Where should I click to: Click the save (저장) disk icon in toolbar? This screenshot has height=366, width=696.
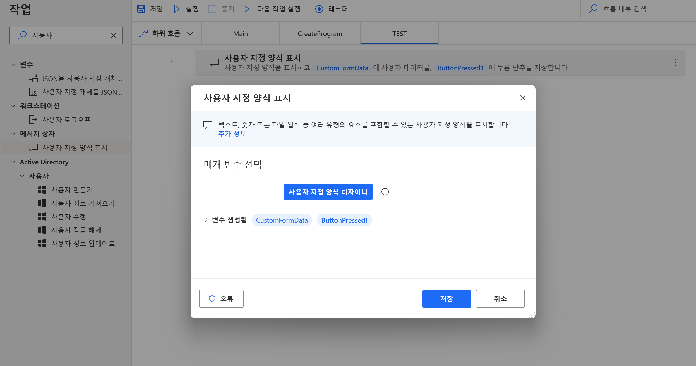pyautogui.click(x=141, y=9)
